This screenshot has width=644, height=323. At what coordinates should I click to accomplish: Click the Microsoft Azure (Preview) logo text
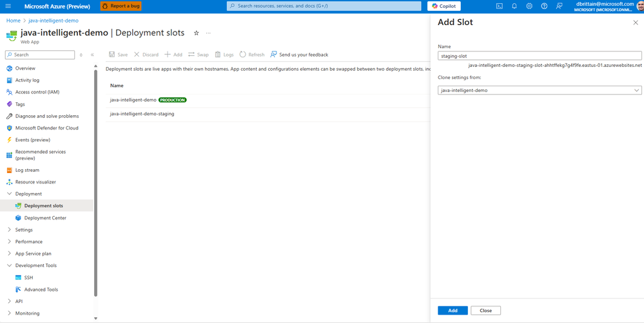pyautogui.click(x=57, y=6)
